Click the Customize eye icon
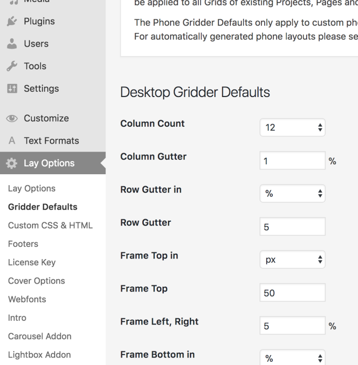 12,119
